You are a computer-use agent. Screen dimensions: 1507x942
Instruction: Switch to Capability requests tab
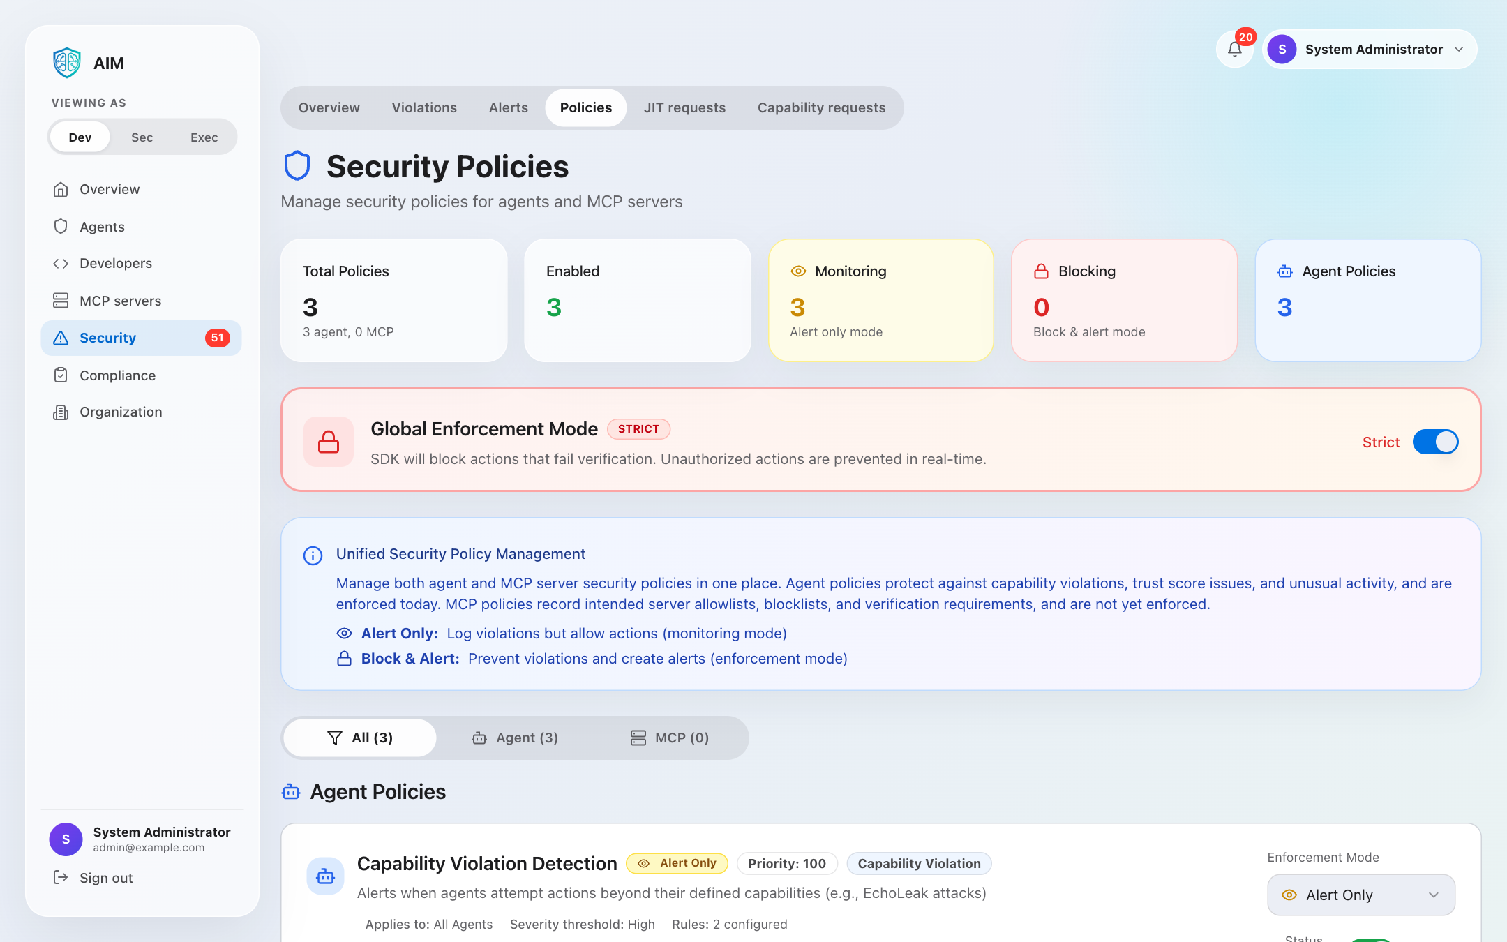(821, 107)
